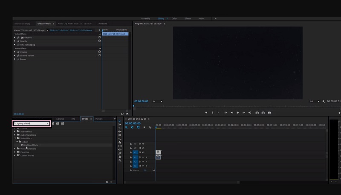Toggle Linked Selection in timeline
Image resolution: width=341 pixels, height=195 pixels.
tap(138, 127)
